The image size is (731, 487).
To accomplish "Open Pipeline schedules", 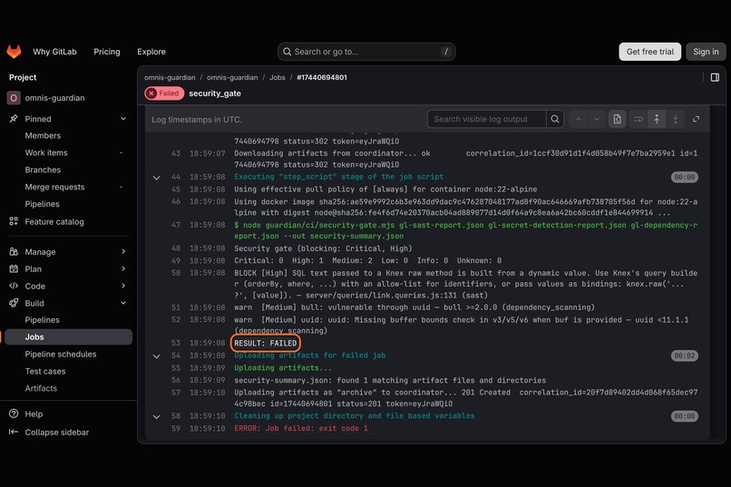I will tap(61, 355).
